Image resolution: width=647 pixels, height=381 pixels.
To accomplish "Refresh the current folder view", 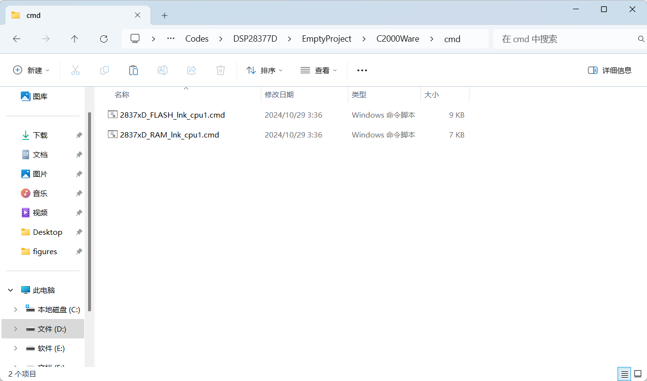I will tap(104, 39).
